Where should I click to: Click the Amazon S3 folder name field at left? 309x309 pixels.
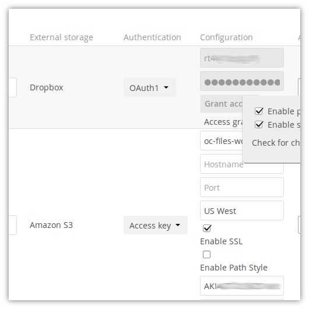click(x=13, y=225)
